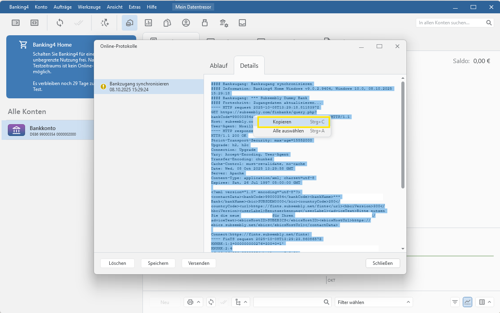The image size is (500, 313).
Task: Toggle the balance chart line icon
Action: 468,302
